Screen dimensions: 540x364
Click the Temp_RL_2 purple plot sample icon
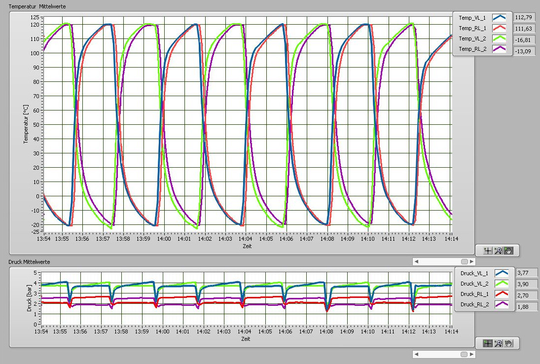click(500, 49)
